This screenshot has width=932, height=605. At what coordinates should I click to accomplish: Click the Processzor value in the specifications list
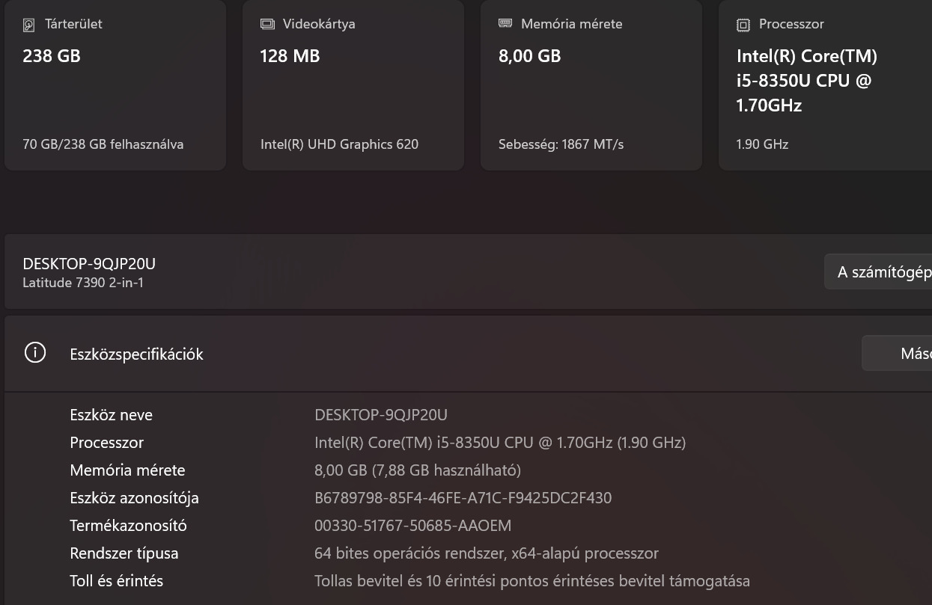click(499, 443)
